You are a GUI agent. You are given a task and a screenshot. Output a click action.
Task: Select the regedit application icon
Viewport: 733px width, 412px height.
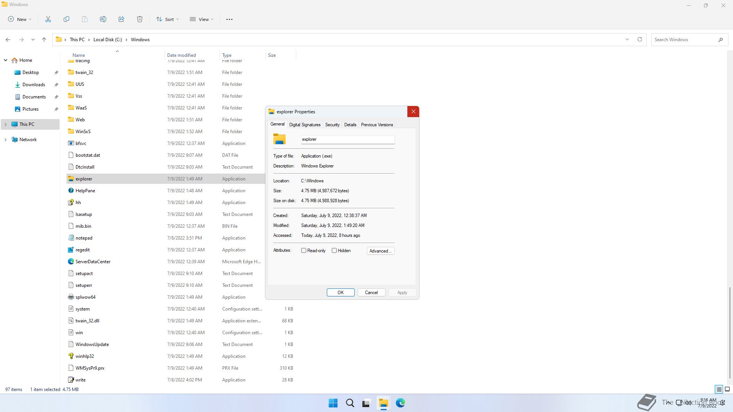coord(71,250)
